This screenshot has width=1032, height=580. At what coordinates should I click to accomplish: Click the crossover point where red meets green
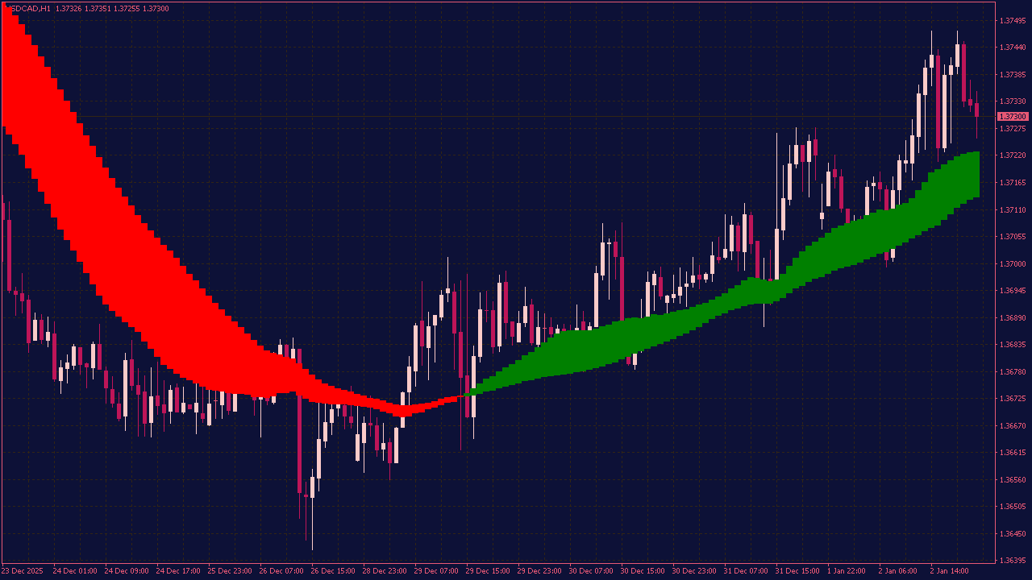pos(466,393)
